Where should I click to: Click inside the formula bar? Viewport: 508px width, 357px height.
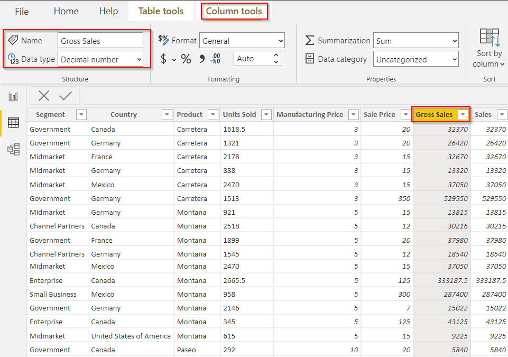[x=295, y=96]
